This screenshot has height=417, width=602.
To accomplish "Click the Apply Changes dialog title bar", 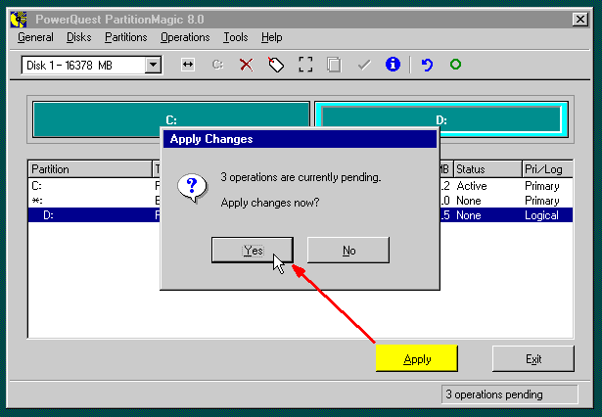I will 300,139.
